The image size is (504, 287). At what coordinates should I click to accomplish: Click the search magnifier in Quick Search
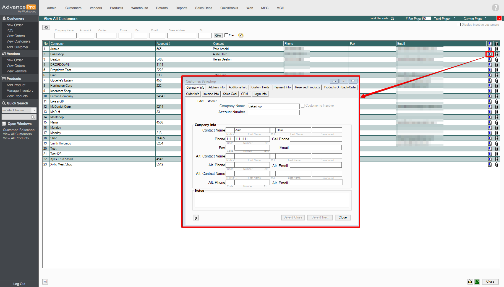[33, 117]
